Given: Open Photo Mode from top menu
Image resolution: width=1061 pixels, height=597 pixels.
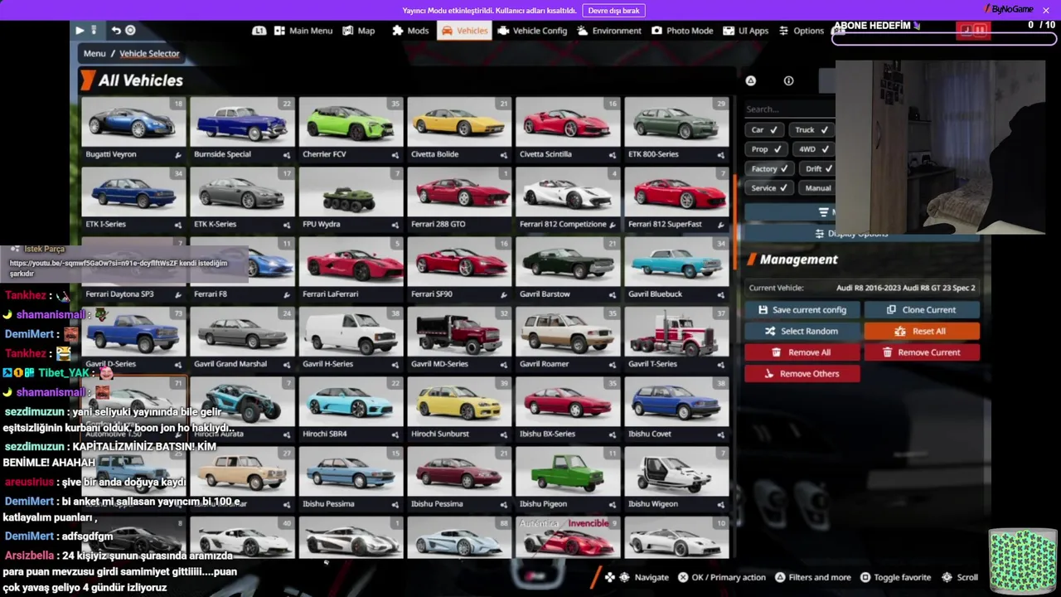Looking at the screenshot, I should (x=682, y=31).
